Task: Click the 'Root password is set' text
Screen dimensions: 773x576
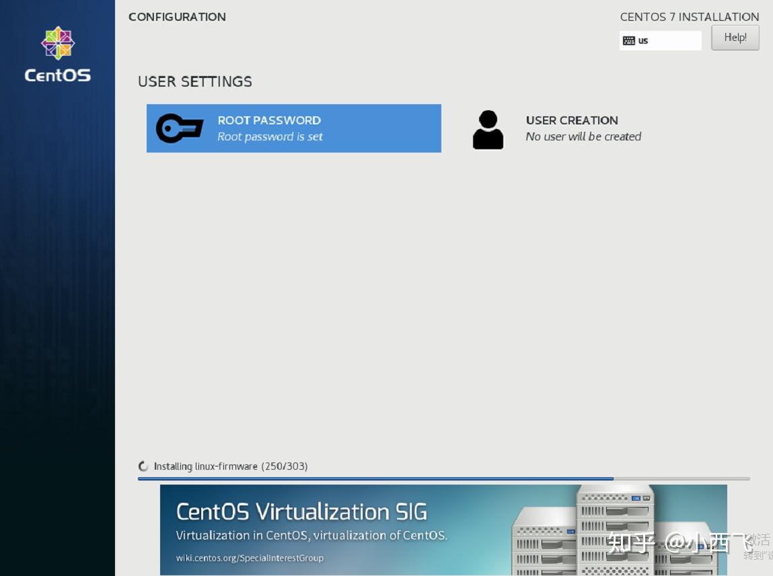Action: [x=270, y=136]
